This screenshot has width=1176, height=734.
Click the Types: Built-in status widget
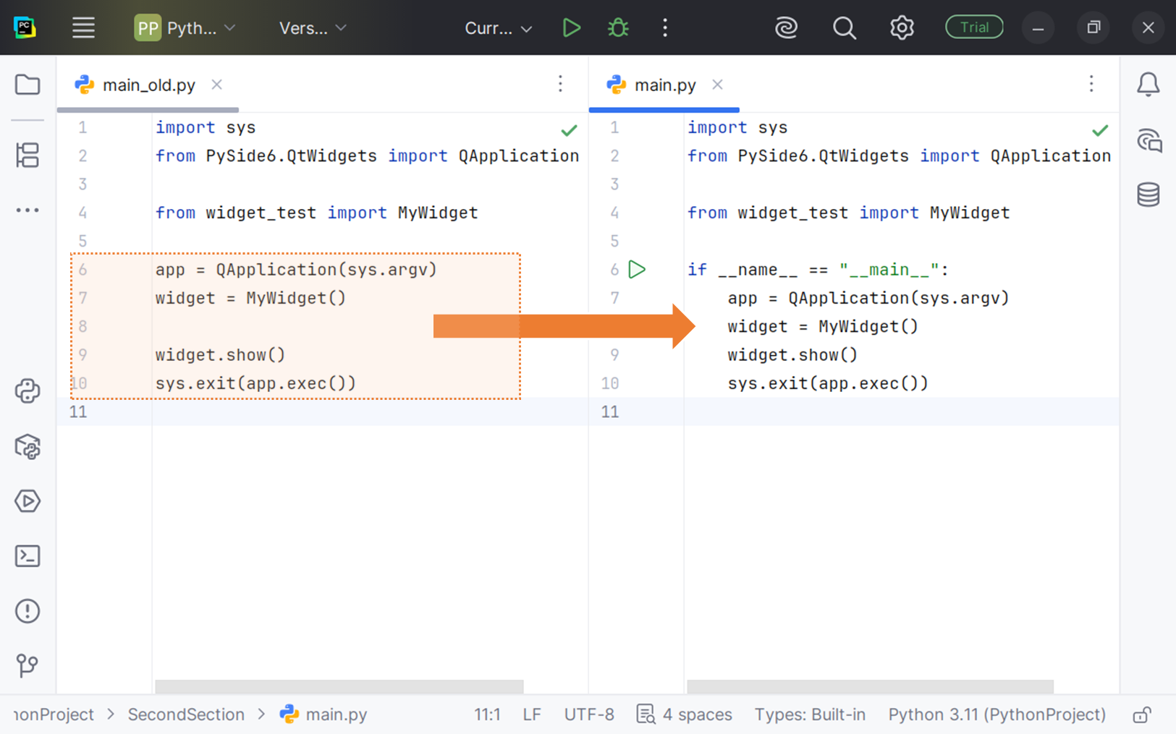coord(810,714)
